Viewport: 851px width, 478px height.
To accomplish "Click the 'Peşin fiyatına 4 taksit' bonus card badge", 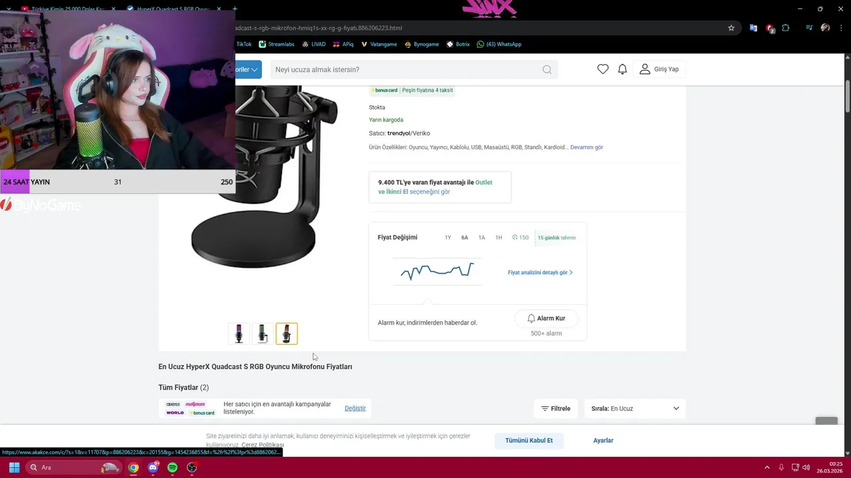I will pyautogui.click(x=412, y=90).
